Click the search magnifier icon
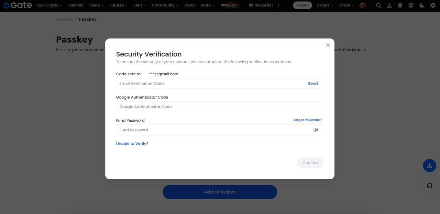The image size is (440, 214). 378,5
